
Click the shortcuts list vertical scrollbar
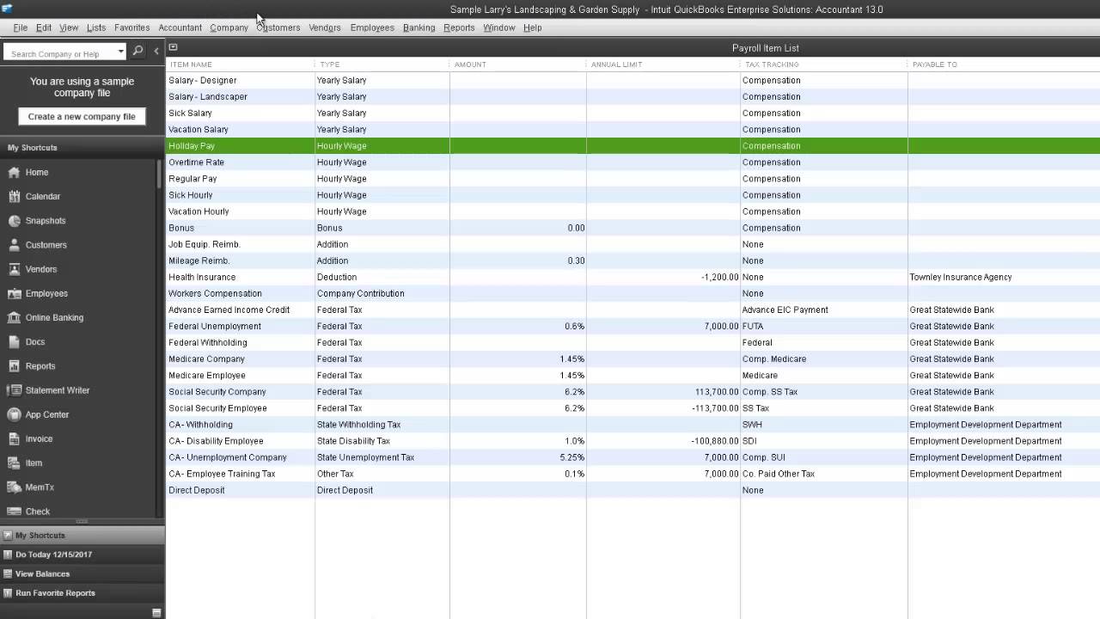click(159, 174)
